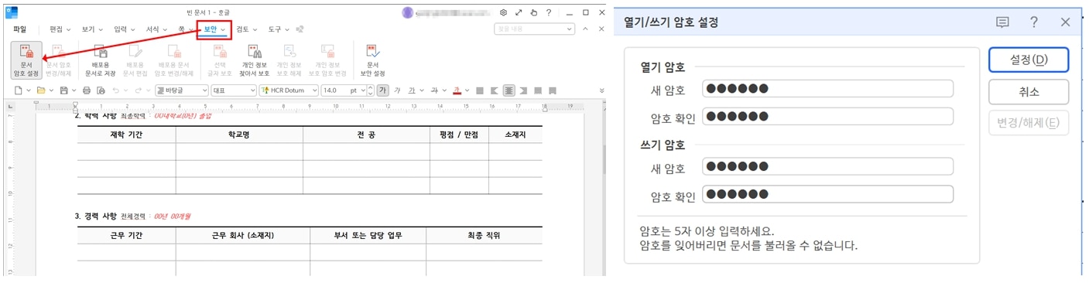The width and height of the screenshot is (1089, 283).
Task: Collapse the ribbon with the chevron
Action: 585,29
